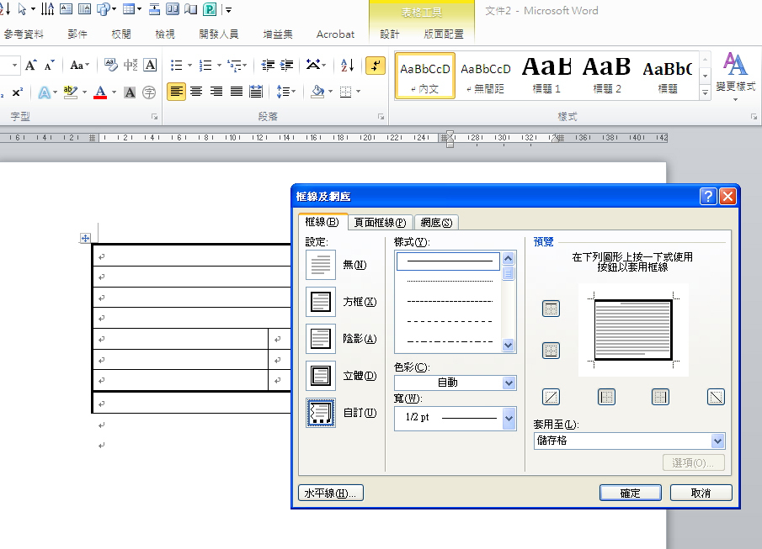Toggle the top border in preview
This screenshot has width=762, height=549.
point(551,309)
